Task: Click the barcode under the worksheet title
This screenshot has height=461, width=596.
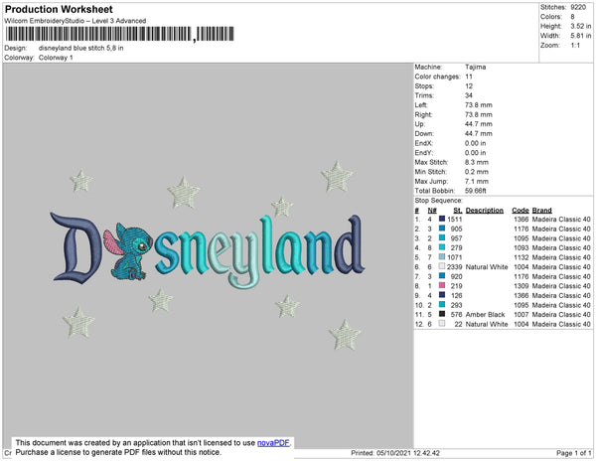Action: tap(120, 34)
